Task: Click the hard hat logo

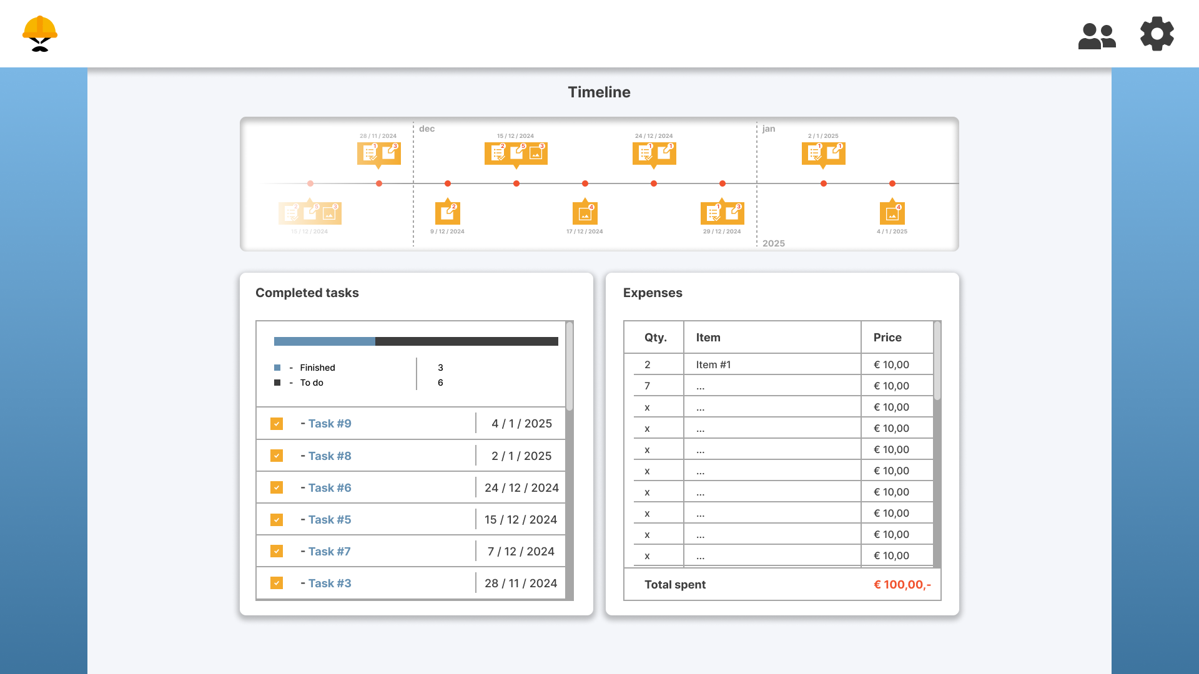Action: (40, 34)
